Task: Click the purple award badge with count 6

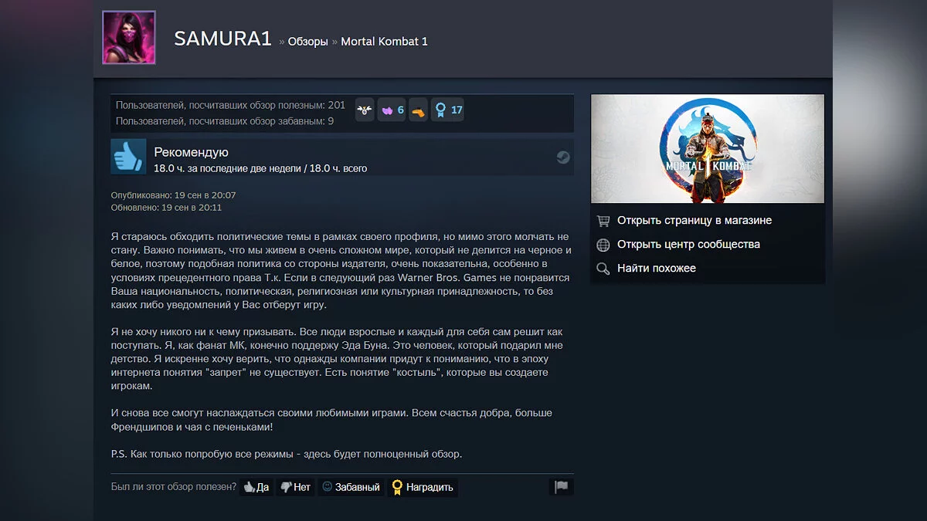Action: tap(392, 110)
